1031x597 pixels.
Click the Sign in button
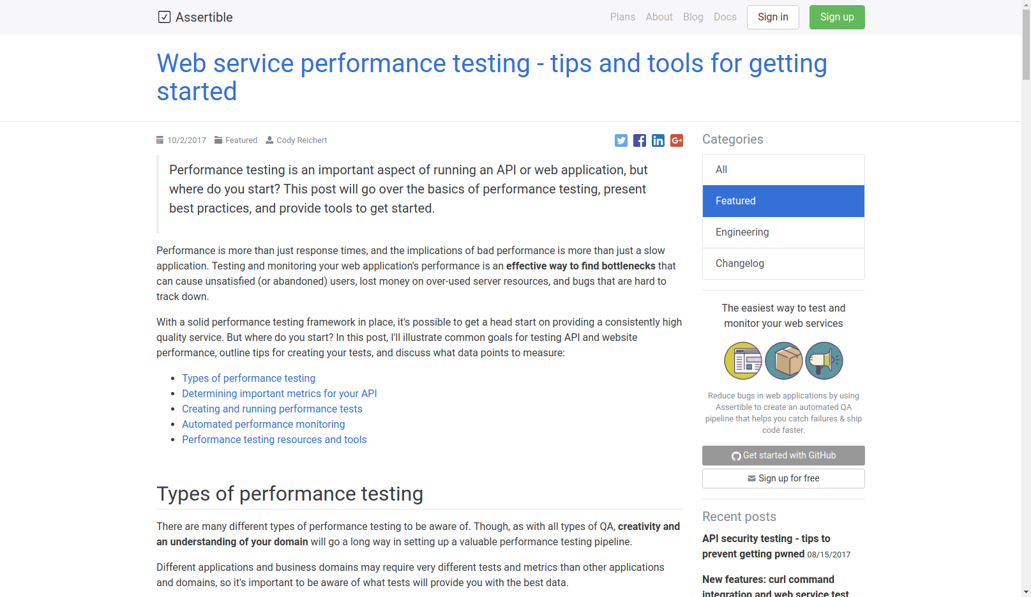773,17
